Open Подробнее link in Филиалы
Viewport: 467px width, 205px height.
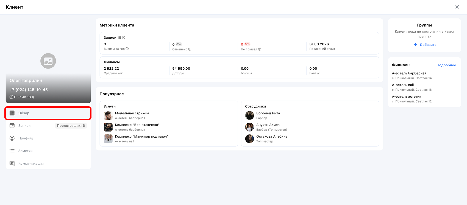click(x=446, y=65)
